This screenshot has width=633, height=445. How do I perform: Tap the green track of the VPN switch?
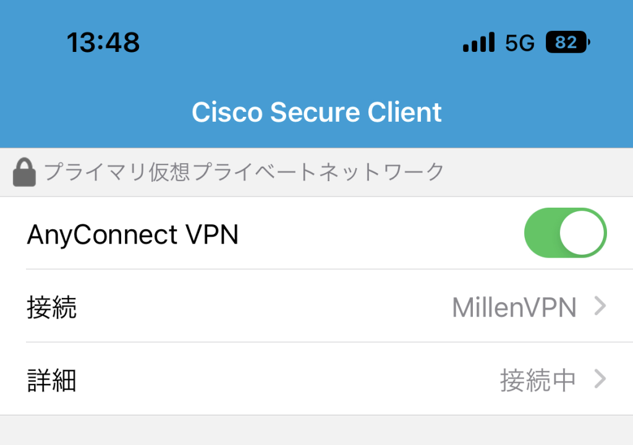pos(541,233)
